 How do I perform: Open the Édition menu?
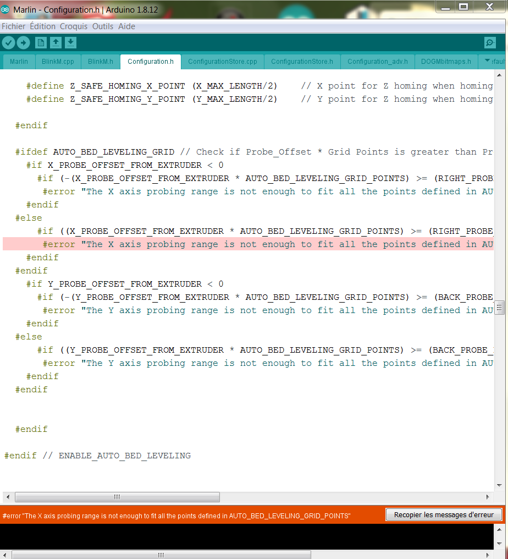pyautogui.click(x=42, y=26)
